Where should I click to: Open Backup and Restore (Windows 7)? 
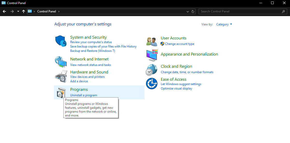click(x=92, y=51)
